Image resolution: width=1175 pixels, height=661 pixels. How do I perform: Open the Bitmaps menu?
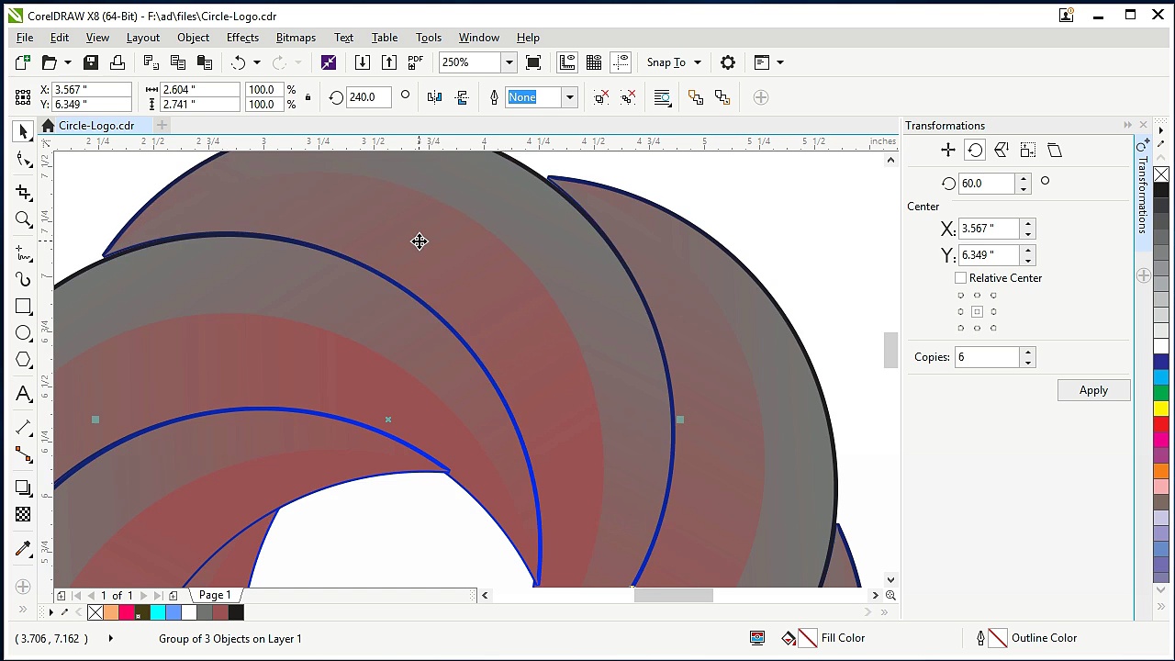coord(296,38)
